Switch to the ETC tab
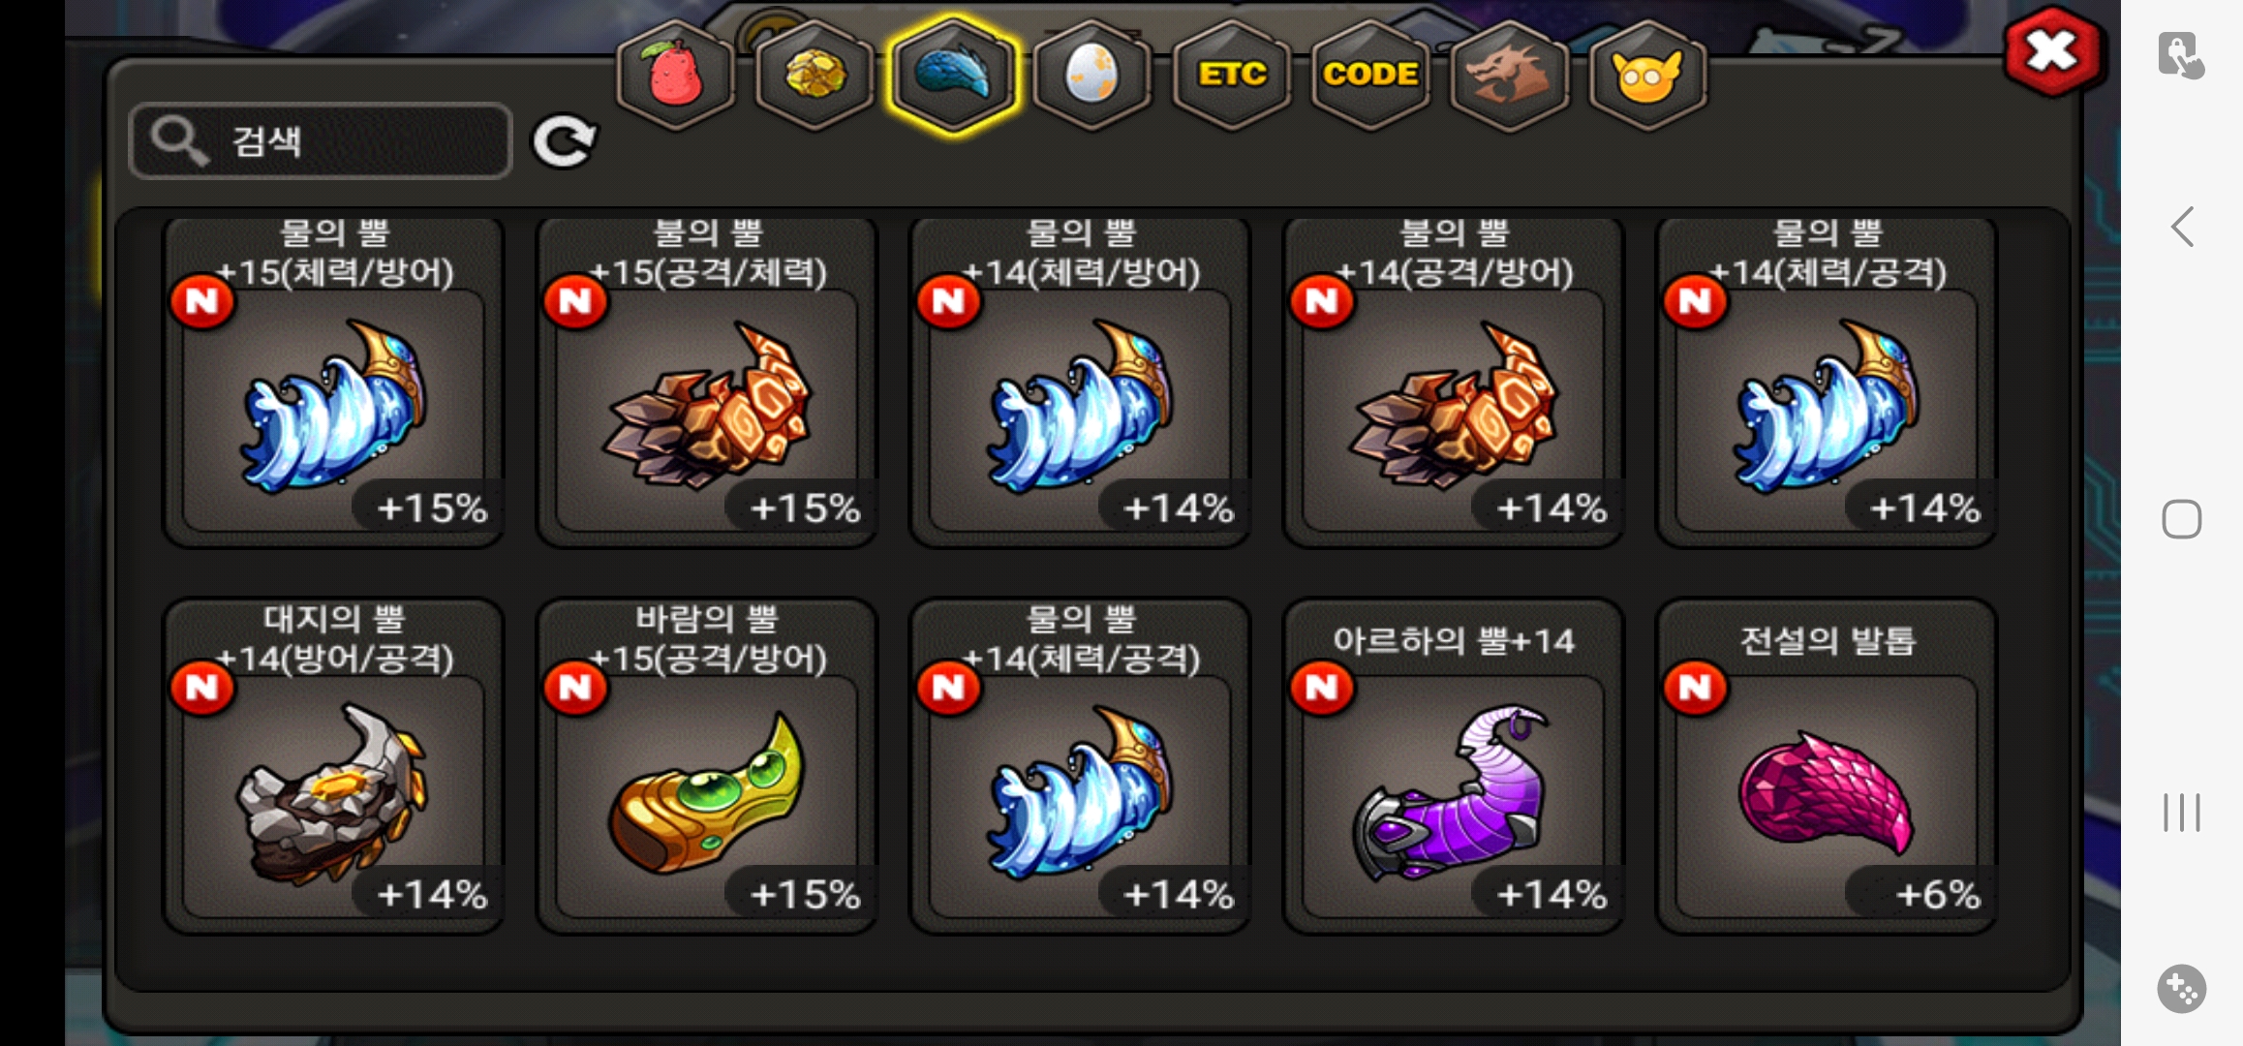This screenshot has height=1046, width=2243. click(x=1232, y=75)
